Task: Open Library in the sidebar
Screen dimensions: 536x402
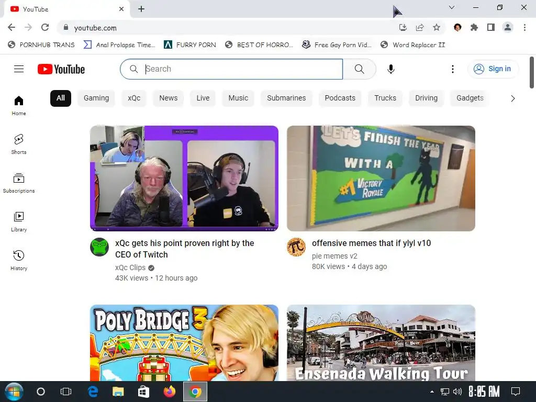Action: (19, 222)
